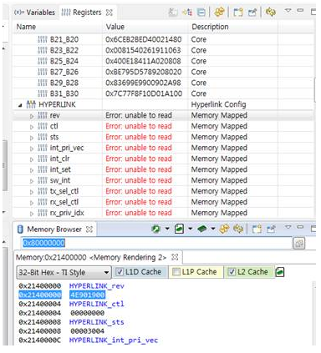Image resolution: width=321 pixels, height=353 pixels.
Task: Close the Registers tab
Action: click(x=110, y=13)
